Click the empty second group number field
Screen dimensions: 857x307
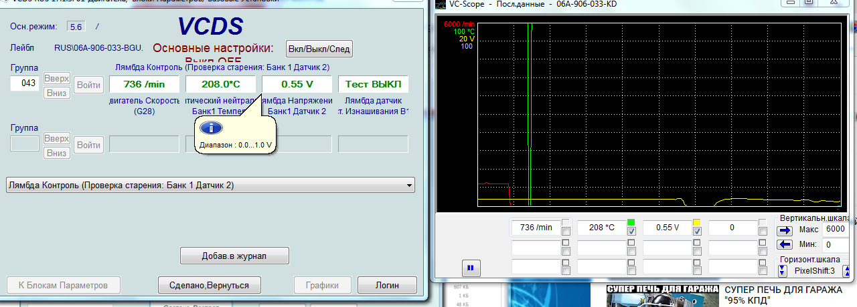tap(25, 143)
